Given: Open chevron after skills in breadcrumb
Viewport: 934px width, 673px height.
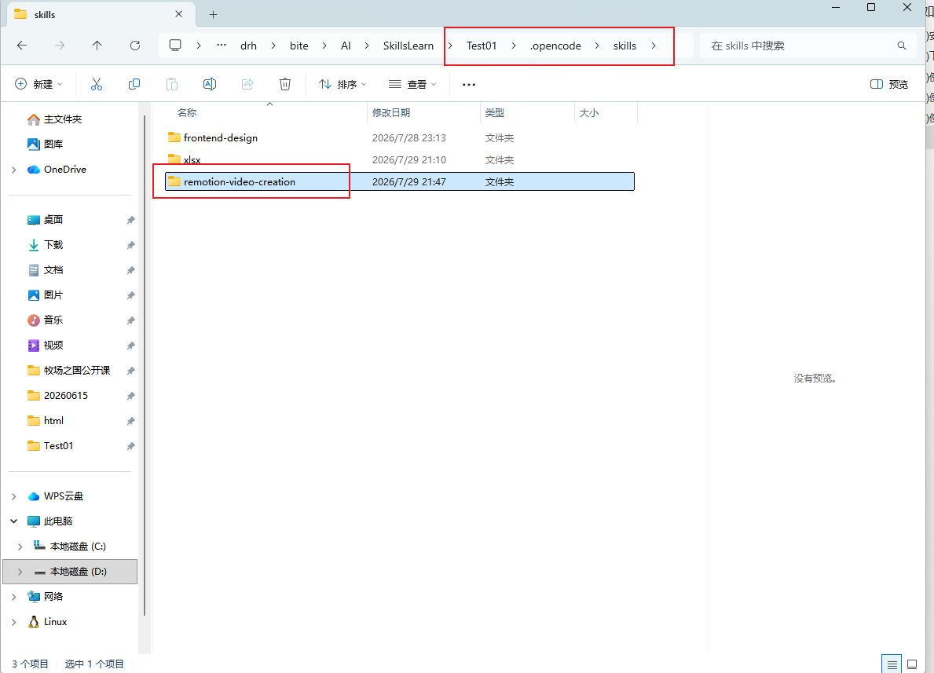Looking at the screenshot, I should (654, 46).
